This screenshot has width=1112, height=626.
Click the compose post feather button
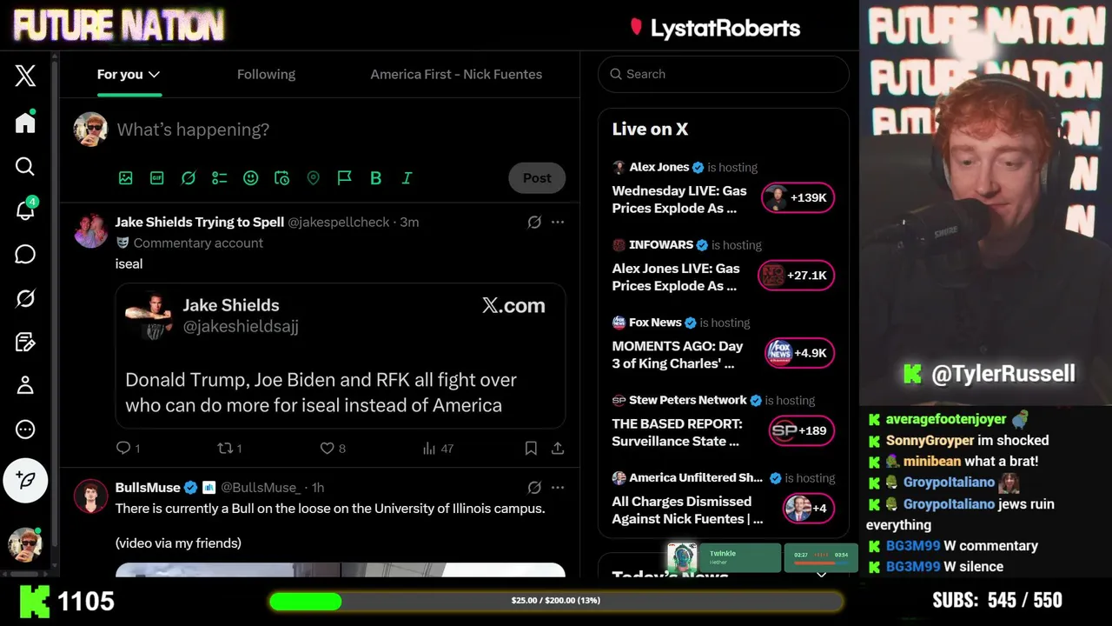point(25,480)
